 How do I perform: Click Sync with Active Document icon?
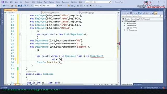pos(139,13)
